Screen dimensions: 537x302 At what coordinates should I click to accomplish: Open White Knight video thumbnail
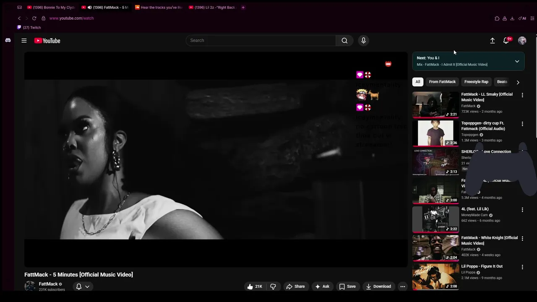(435, 248)
